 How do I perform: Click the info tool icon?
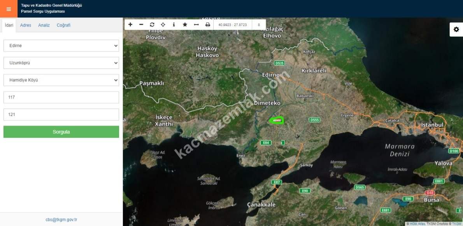coord(174,25)
